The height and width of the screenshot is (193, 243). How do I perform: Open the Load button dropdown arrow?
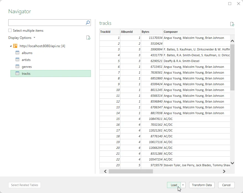[x=183, y=185]
